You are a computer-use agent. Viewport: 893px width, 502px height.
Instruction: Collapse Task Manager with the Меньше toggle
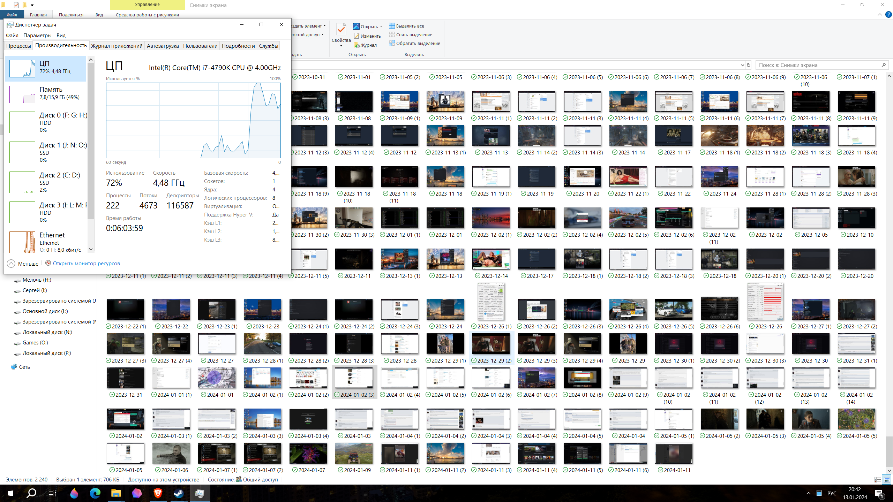(x=23, y=264)
